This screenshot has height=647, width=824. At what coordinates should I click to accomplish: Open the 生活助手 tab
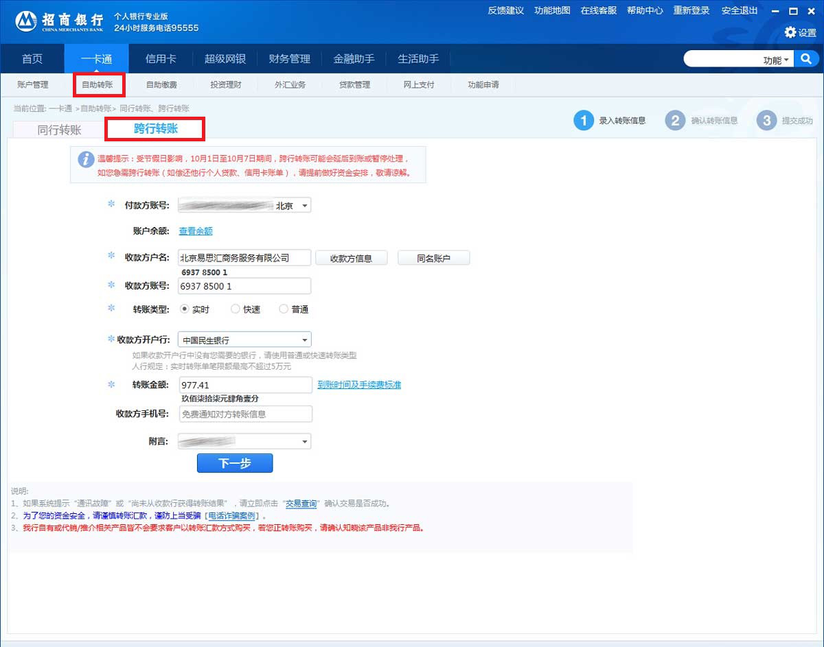(418, 59)
